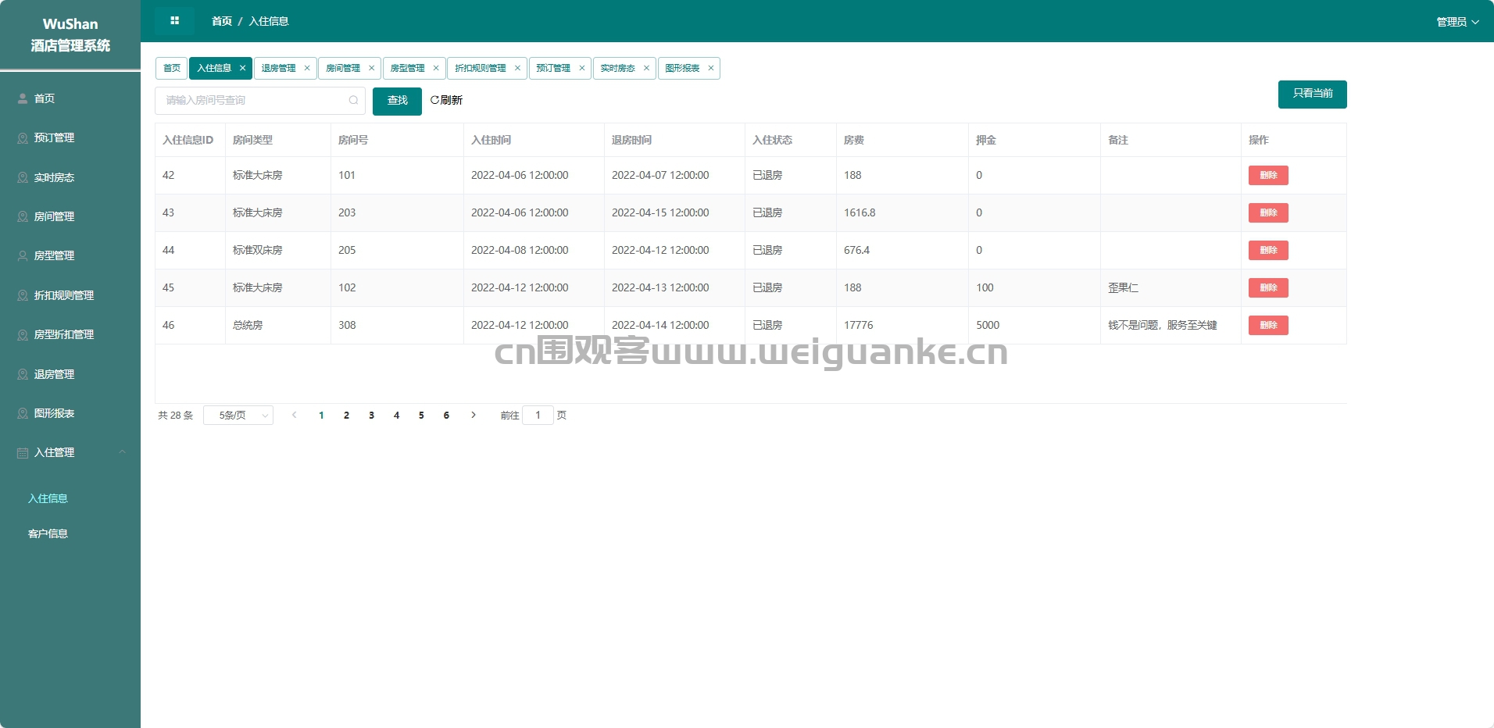Delete check-in record 44

pyautogui.click(x=1268, y=250)
